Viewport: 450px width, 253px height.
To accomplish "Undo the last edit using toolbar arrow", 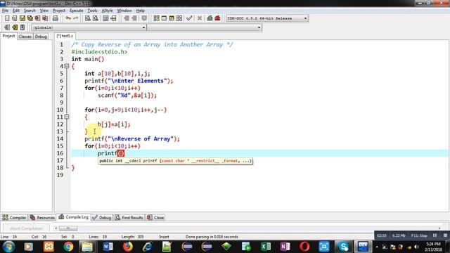I will [x=68, y=18].
